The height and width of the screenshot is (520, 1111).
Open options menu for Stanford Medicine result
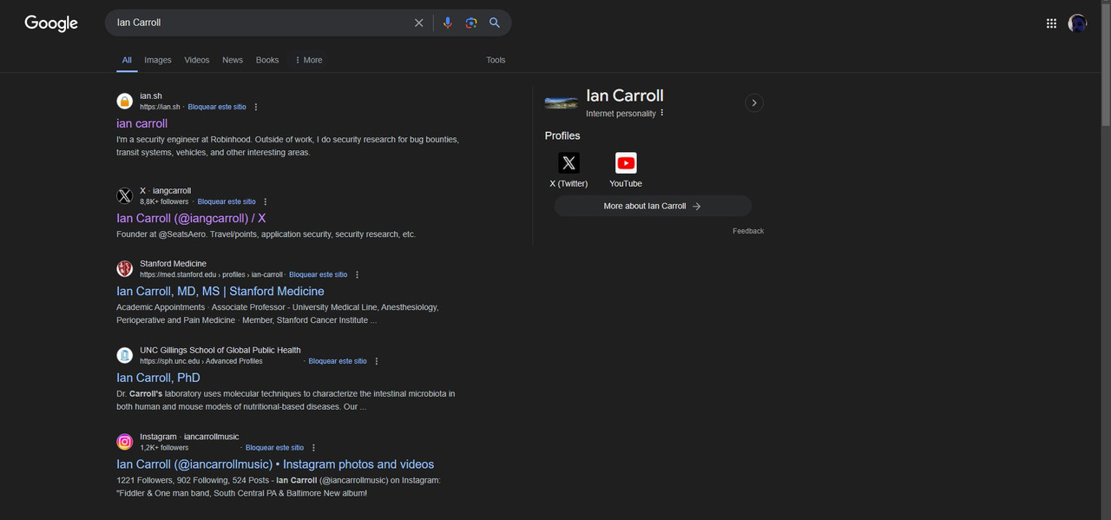click(357, 274)
